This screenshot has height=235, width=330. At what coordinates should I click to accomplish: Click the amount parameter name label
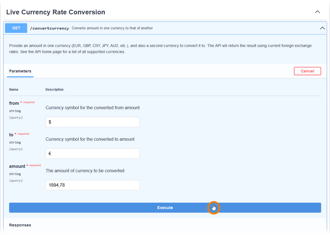(17, 166)
